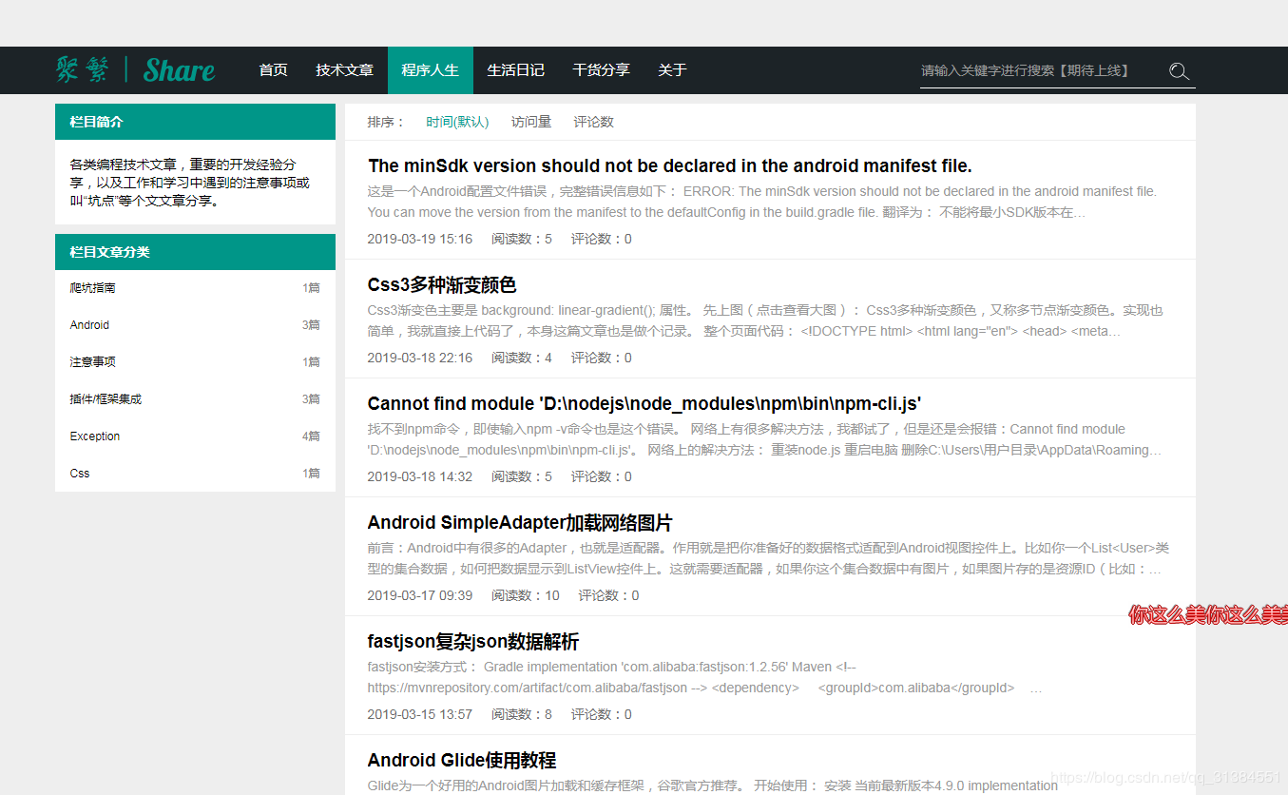
Task: Click 阅读数：4 on Css3 article
Action: (x=522, y=358)
